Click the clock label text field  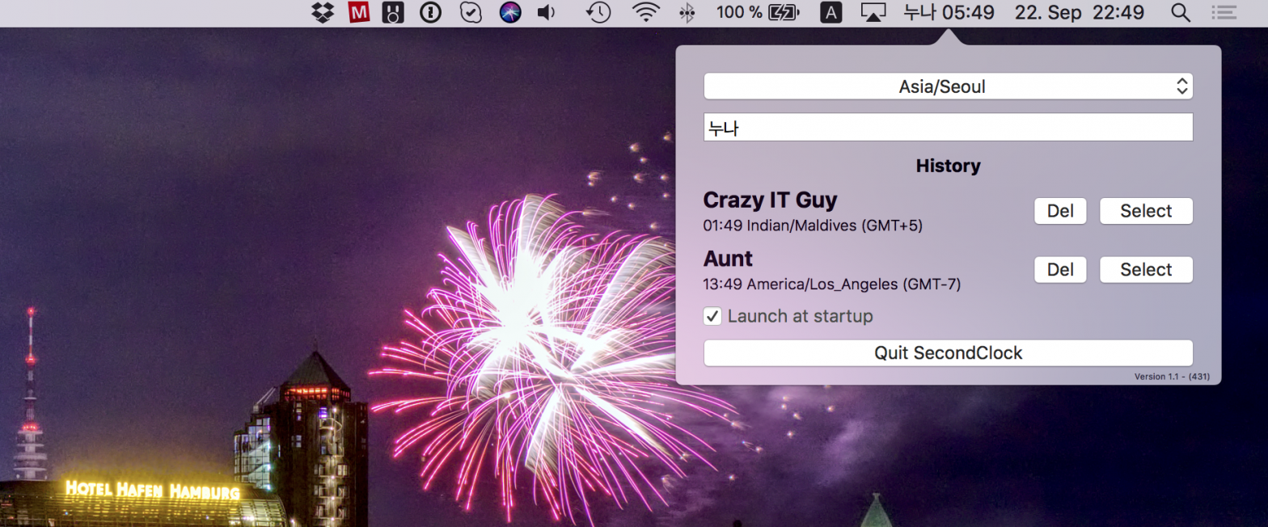948,128
